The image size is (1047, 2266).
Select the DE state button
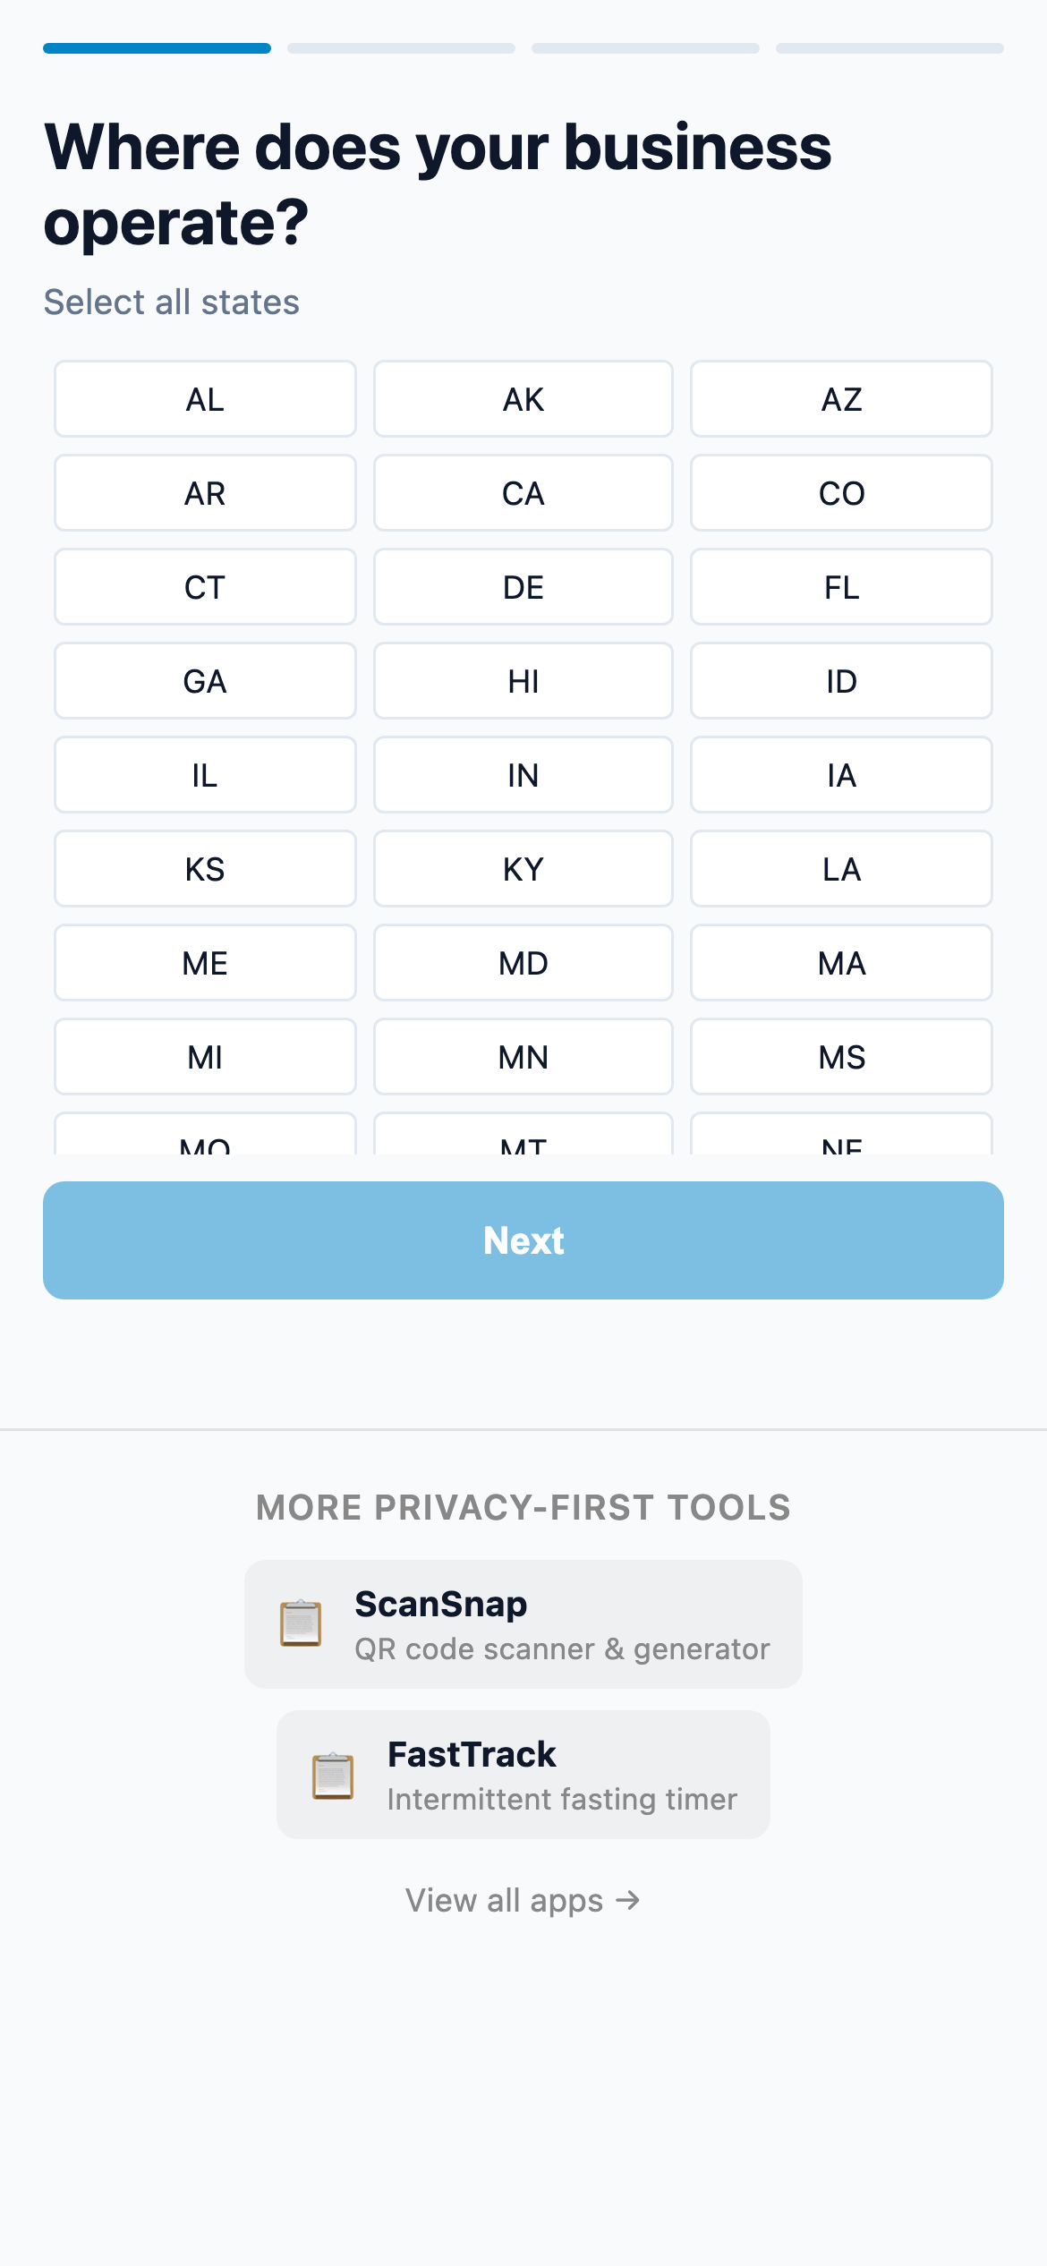click(523, 587)
